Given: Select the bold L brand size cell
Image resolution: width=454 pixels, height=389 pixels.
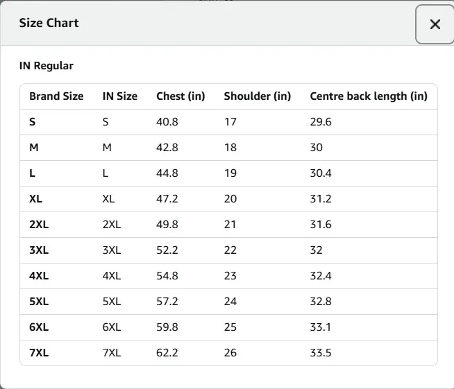Looking at the screenshot, I should click(x=33, y=173).
